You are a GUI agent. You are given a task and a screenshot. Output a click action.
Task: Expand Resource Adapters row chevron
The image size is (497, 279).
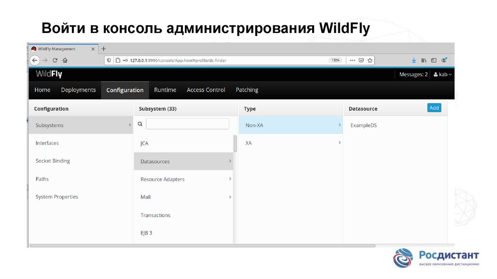[230, 179]
